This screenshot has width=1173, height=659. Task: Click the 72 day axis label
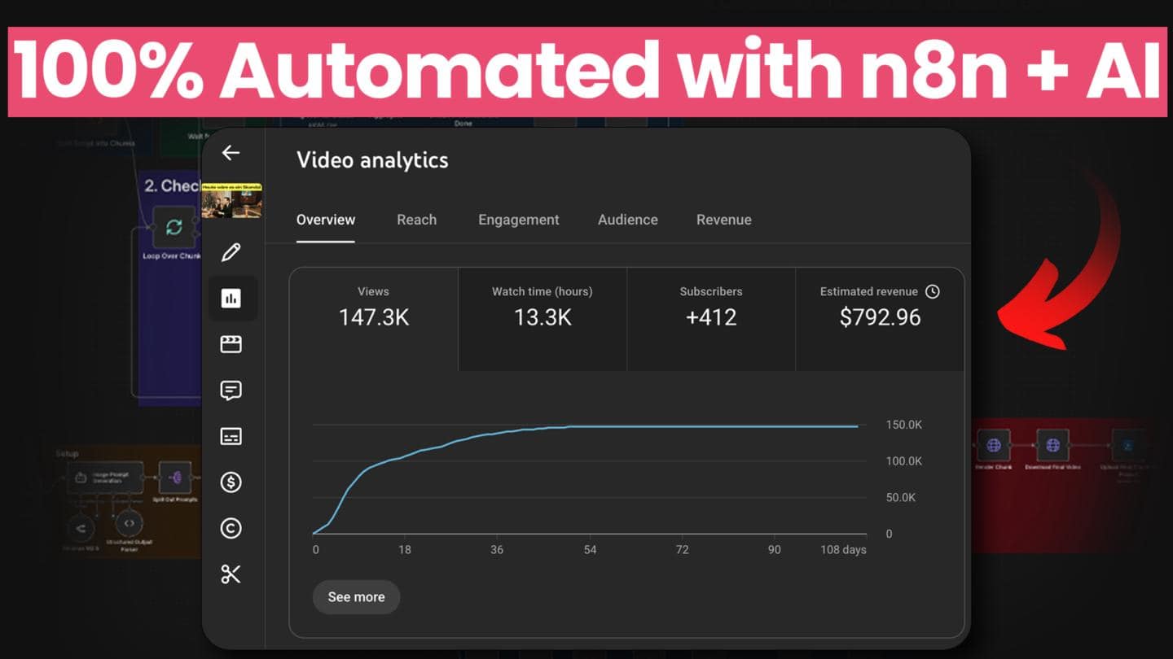(x=682, y=550)
